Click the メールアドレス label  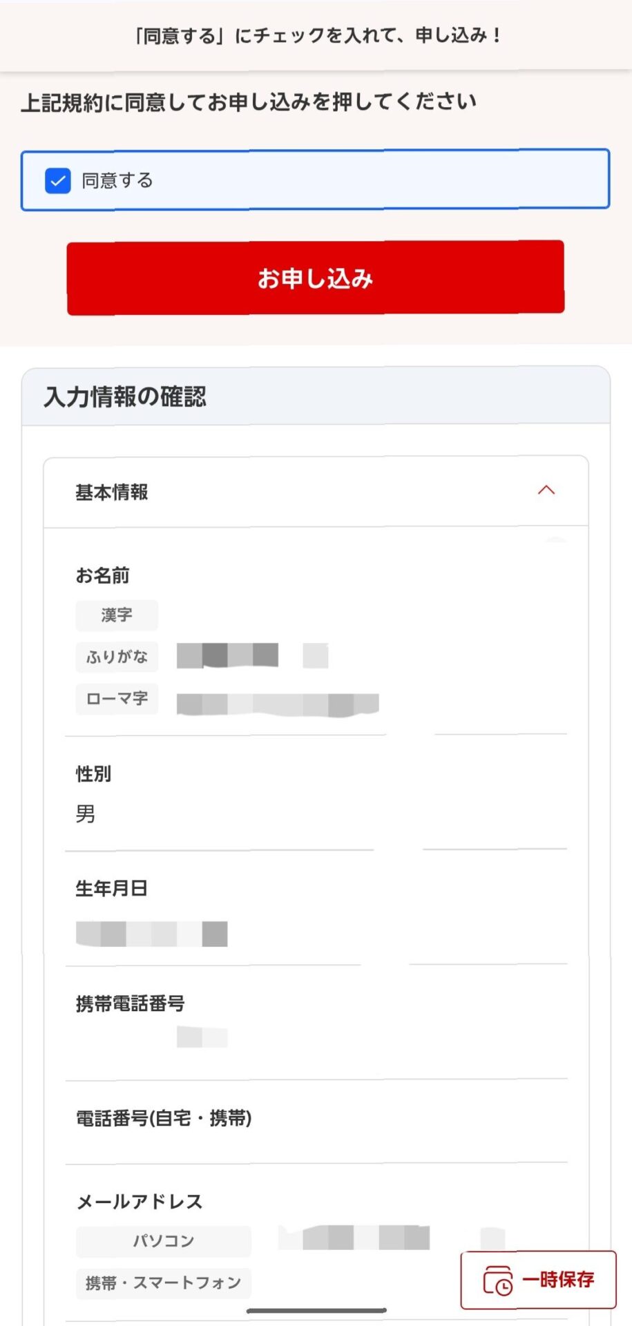click(140, 1202)
